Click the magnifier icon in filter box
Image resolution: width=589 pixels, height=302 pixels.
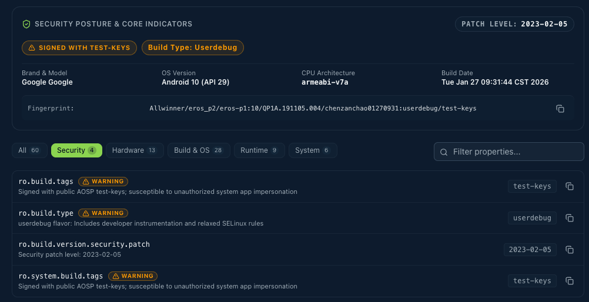click(444, 152)
